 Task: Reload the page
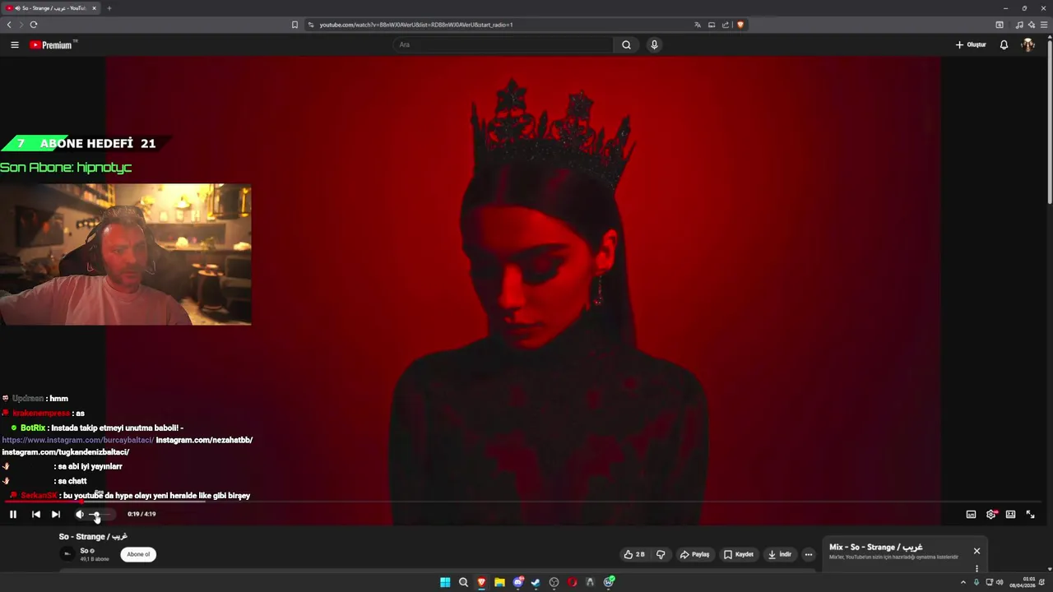34,25
